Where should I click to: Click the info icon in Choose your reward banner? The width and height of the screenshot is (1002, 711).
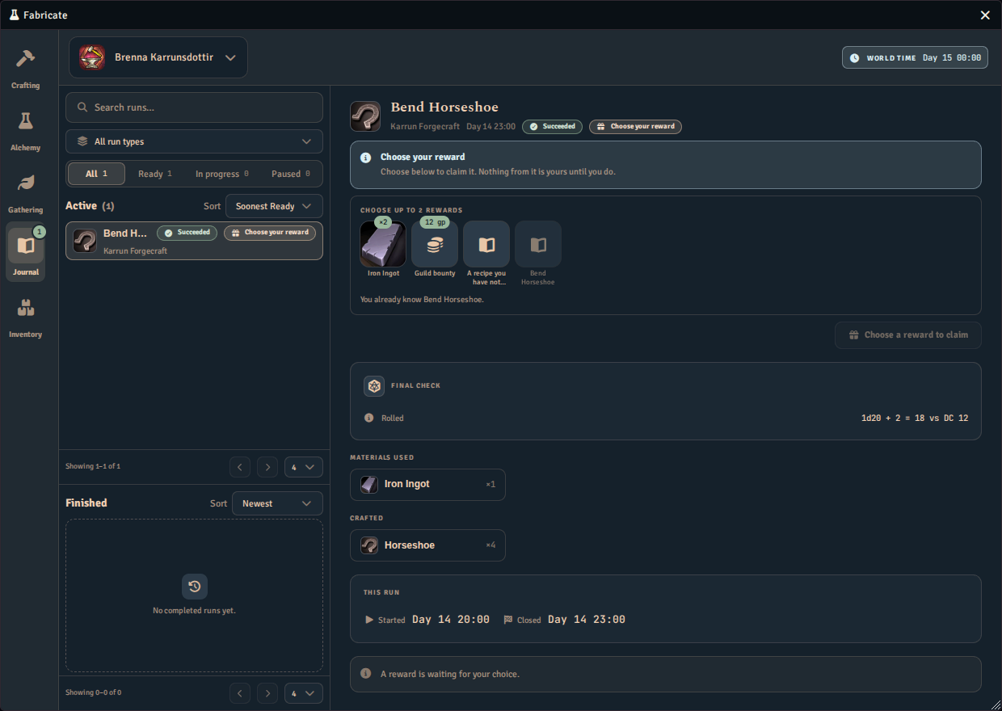(x=365, y=158)
